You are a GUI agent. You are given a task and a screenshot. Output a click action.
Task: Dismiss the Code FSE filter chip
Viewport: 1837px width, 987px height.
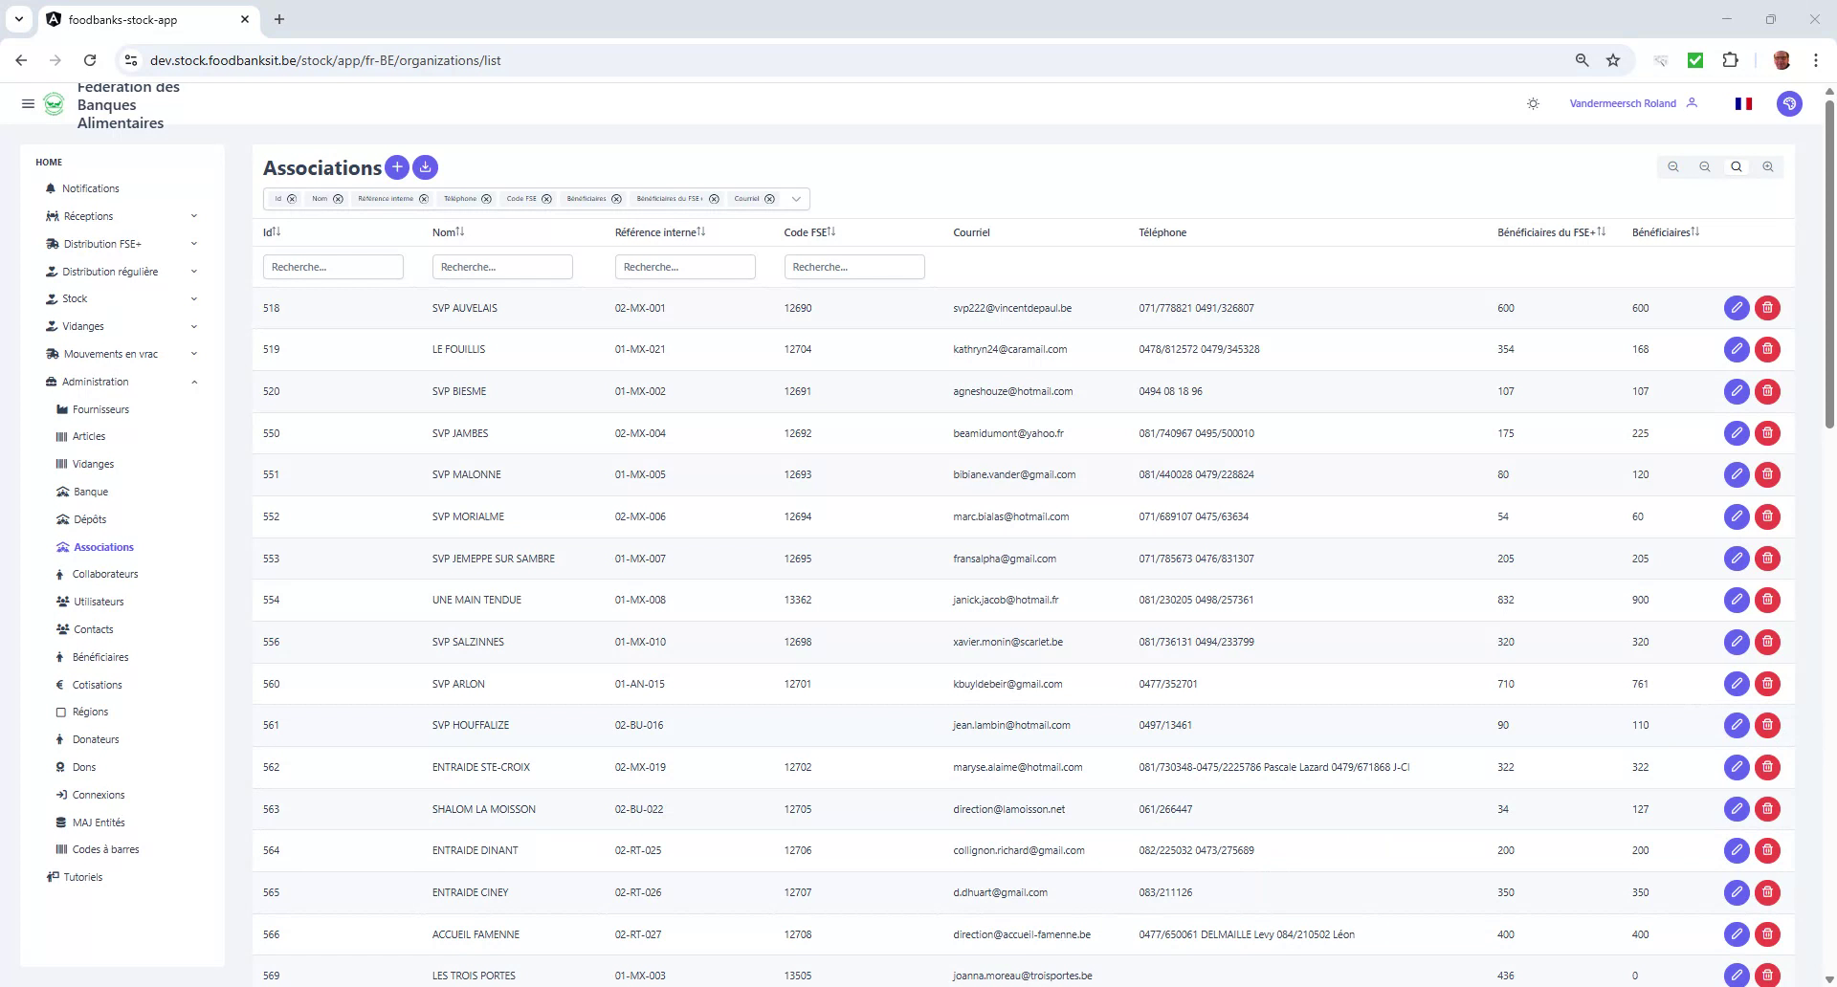point(546,198)
